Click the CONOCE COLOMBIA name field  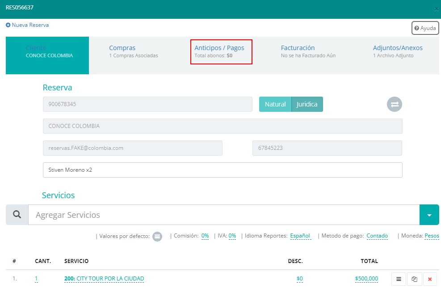click(x=223, y=126)
